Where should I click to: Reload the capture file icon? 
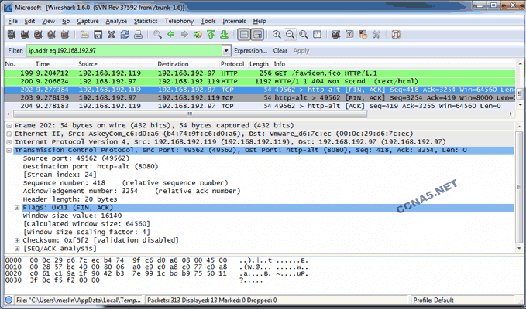click(x=125, y=35)
